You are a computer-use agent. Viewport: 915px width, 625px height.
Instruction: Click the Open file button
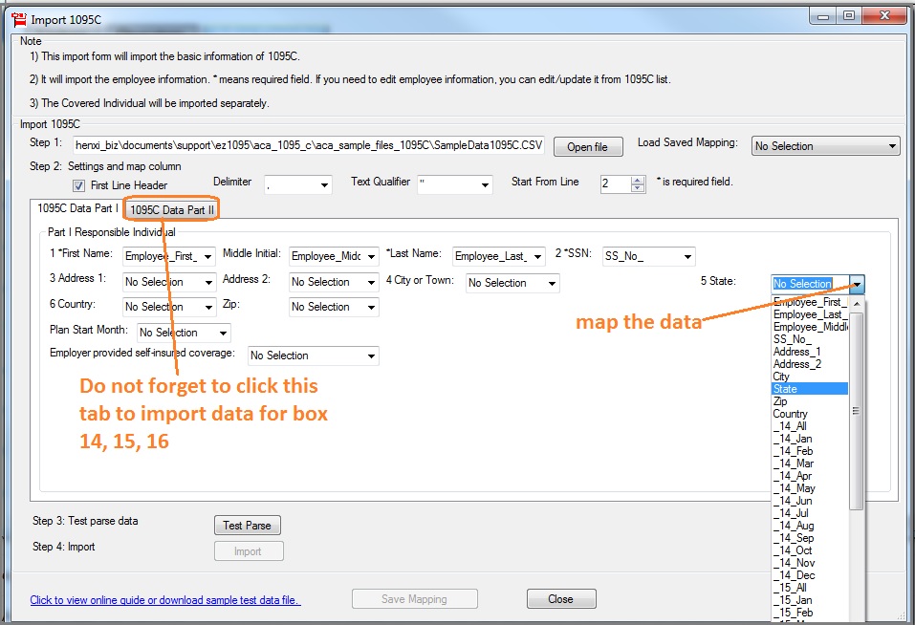point(587,147)
